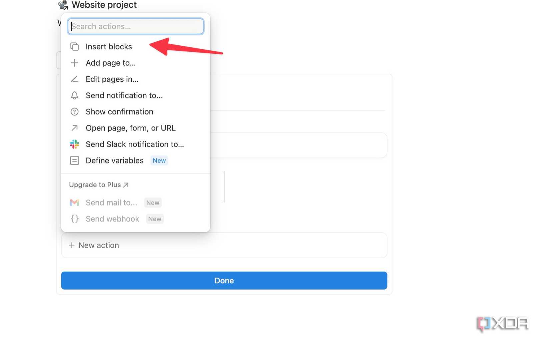The height and width of the screenshot is (354, 550).
Task: Select Send notification to from the menu
Action: [x=124, y=95]
